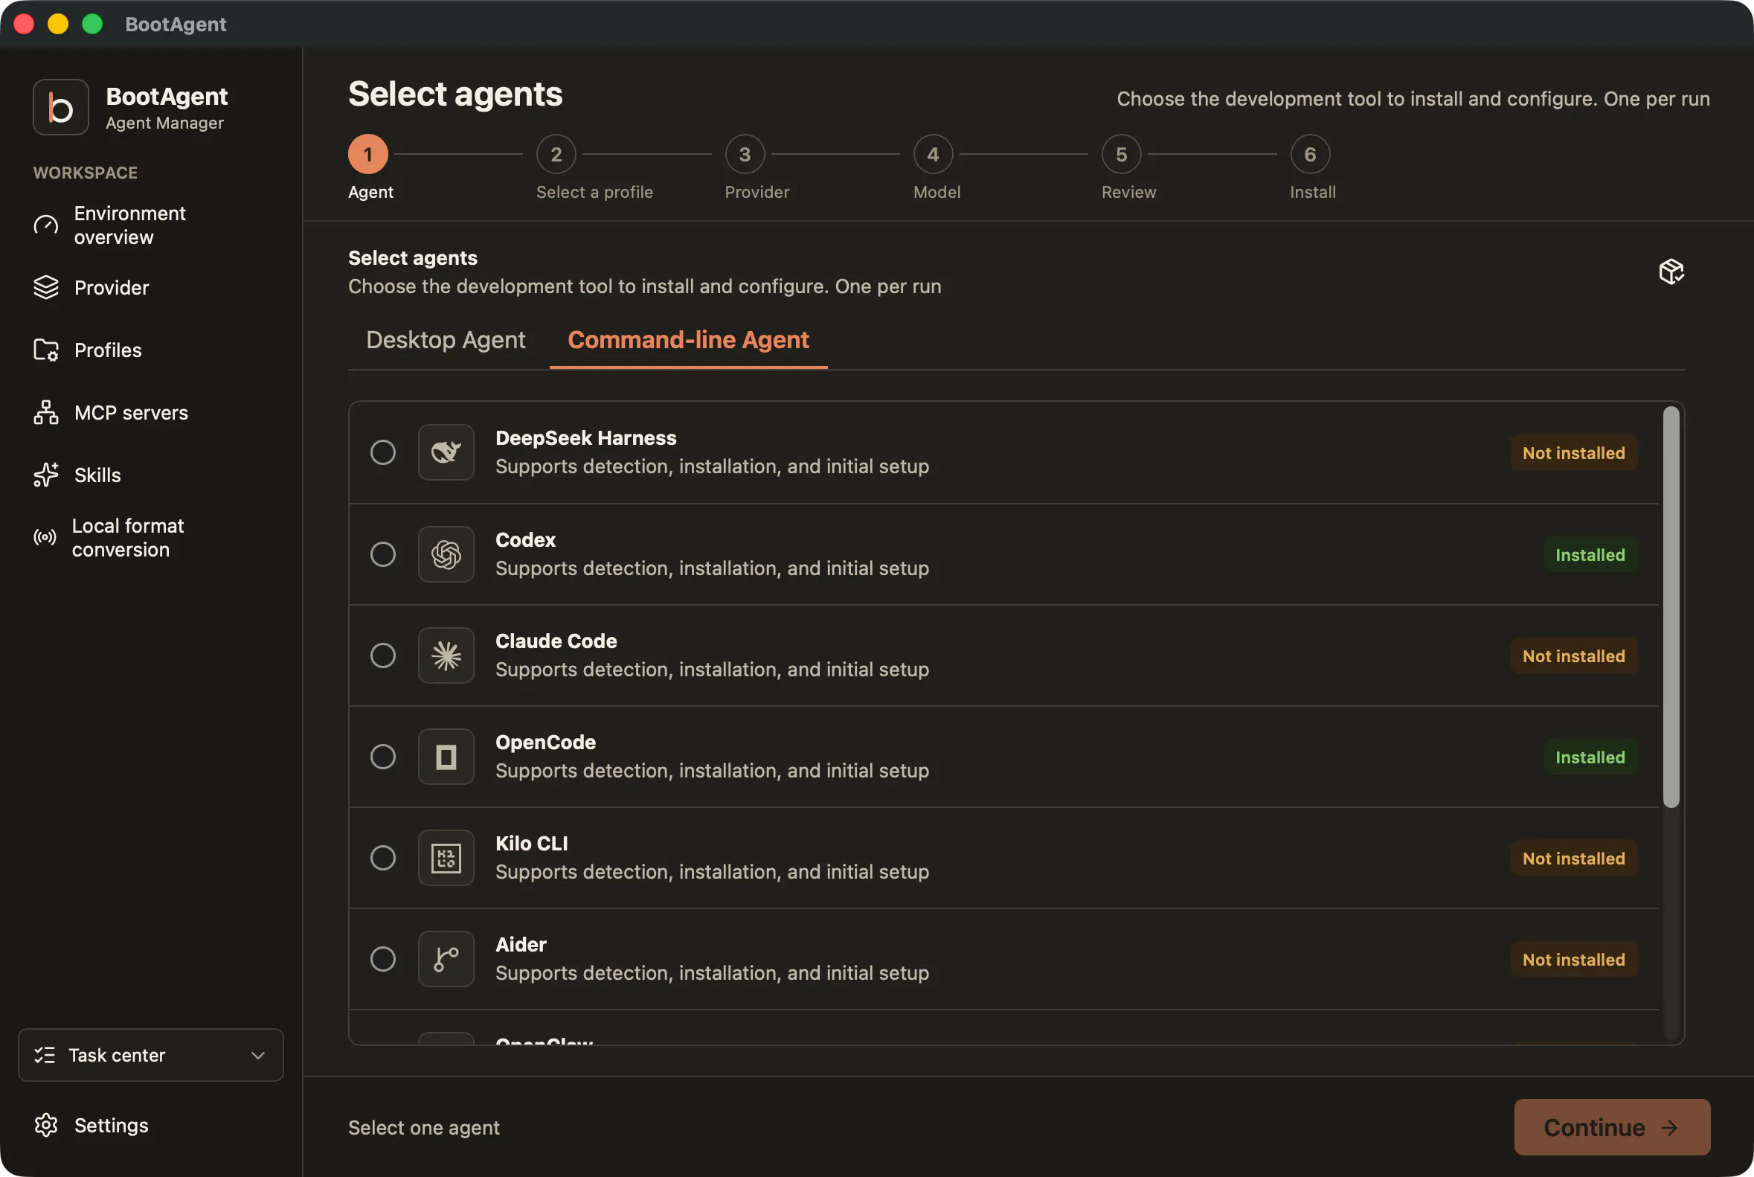Click the Provider layers icon
This screenshot has width=1754, height=1177.
46,287
